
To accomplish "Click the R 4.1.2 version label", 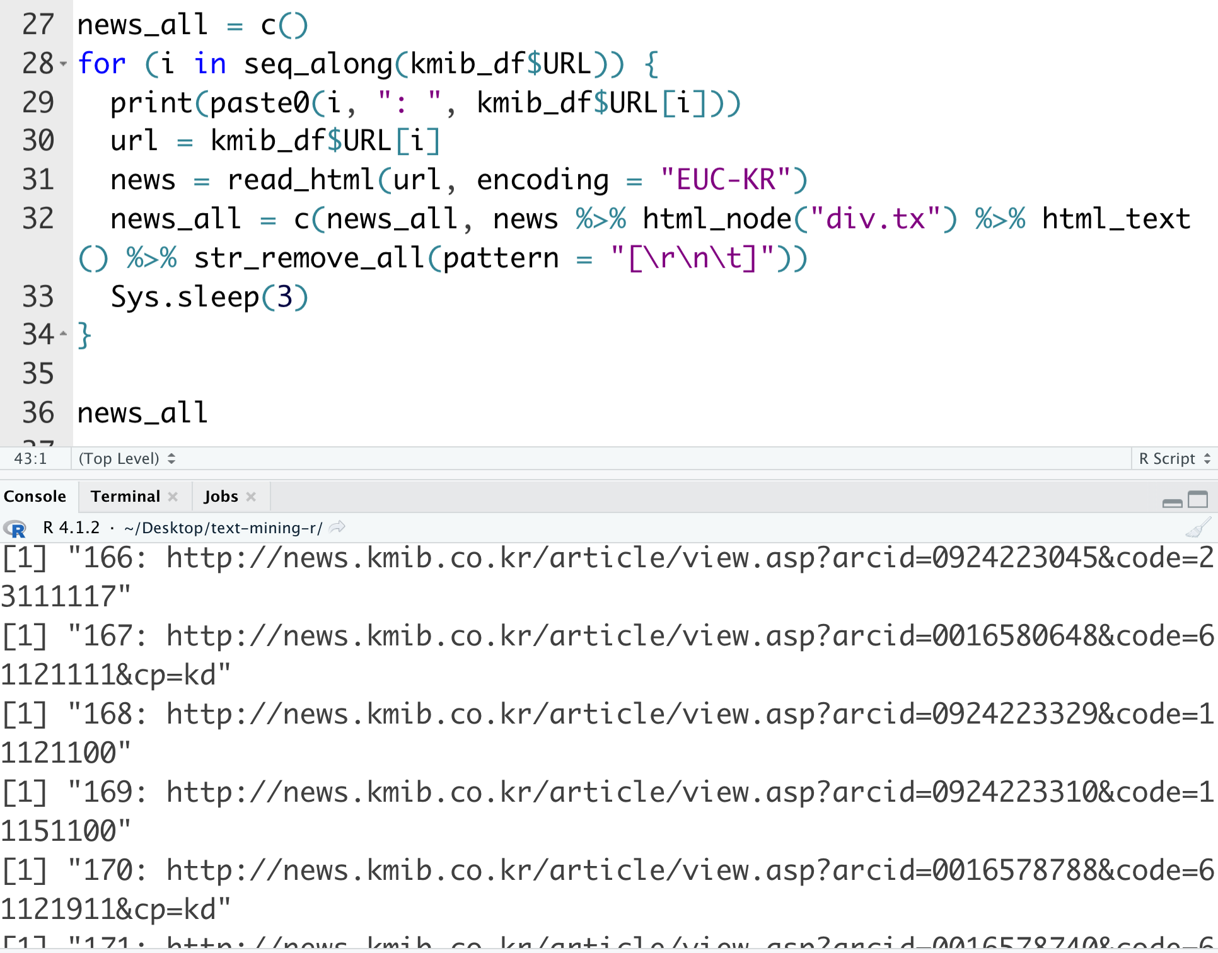I will coord(71,528).
